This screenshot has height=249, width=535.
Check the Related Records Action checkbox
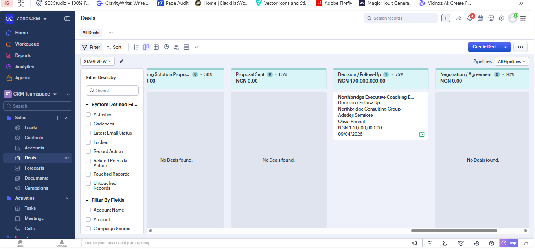88,161
